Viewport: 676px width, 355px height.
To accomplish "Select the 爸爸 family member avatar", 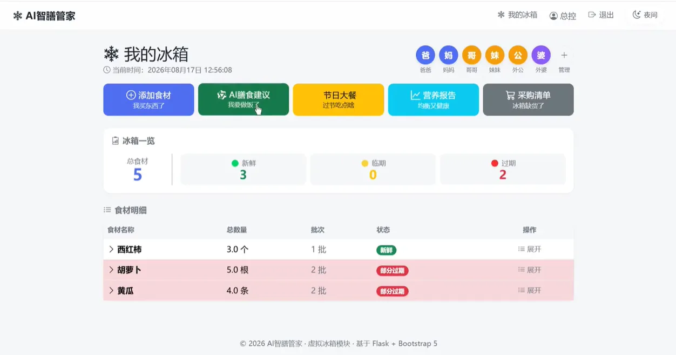I will 425,55.
